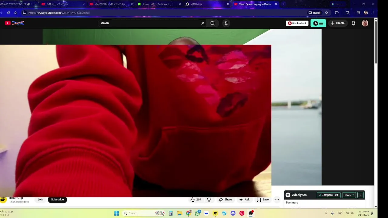Open the Create button
This screenshot has width=388, height=218.
[338, 23]
